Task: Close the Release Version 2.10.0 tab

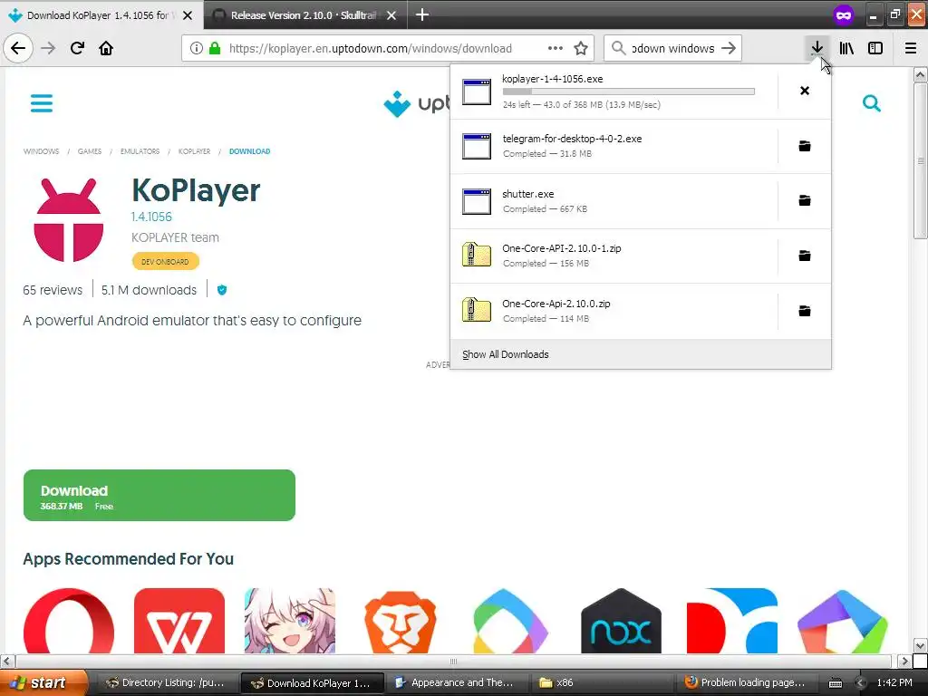Action: point(391,15)
